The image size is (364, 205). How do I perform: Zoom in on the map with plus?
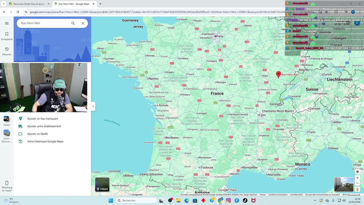(x=357, y=178)
